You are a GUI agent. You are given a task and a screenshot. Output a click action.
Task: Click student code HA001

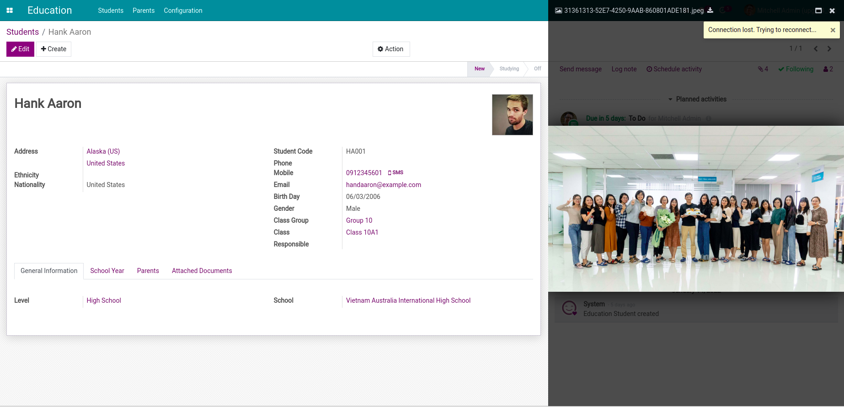356,151
